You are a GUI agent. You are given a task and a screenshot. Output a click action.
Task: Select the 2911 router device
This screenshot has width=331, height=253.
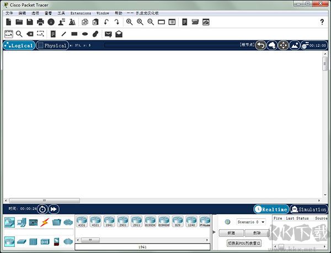pos(136,222)
